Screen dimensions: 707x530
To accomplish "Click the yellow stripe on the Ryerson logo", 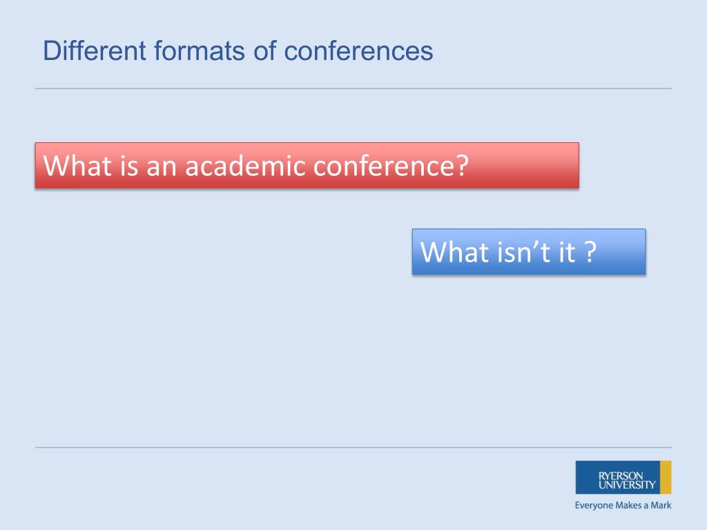I will coord(666,478).
